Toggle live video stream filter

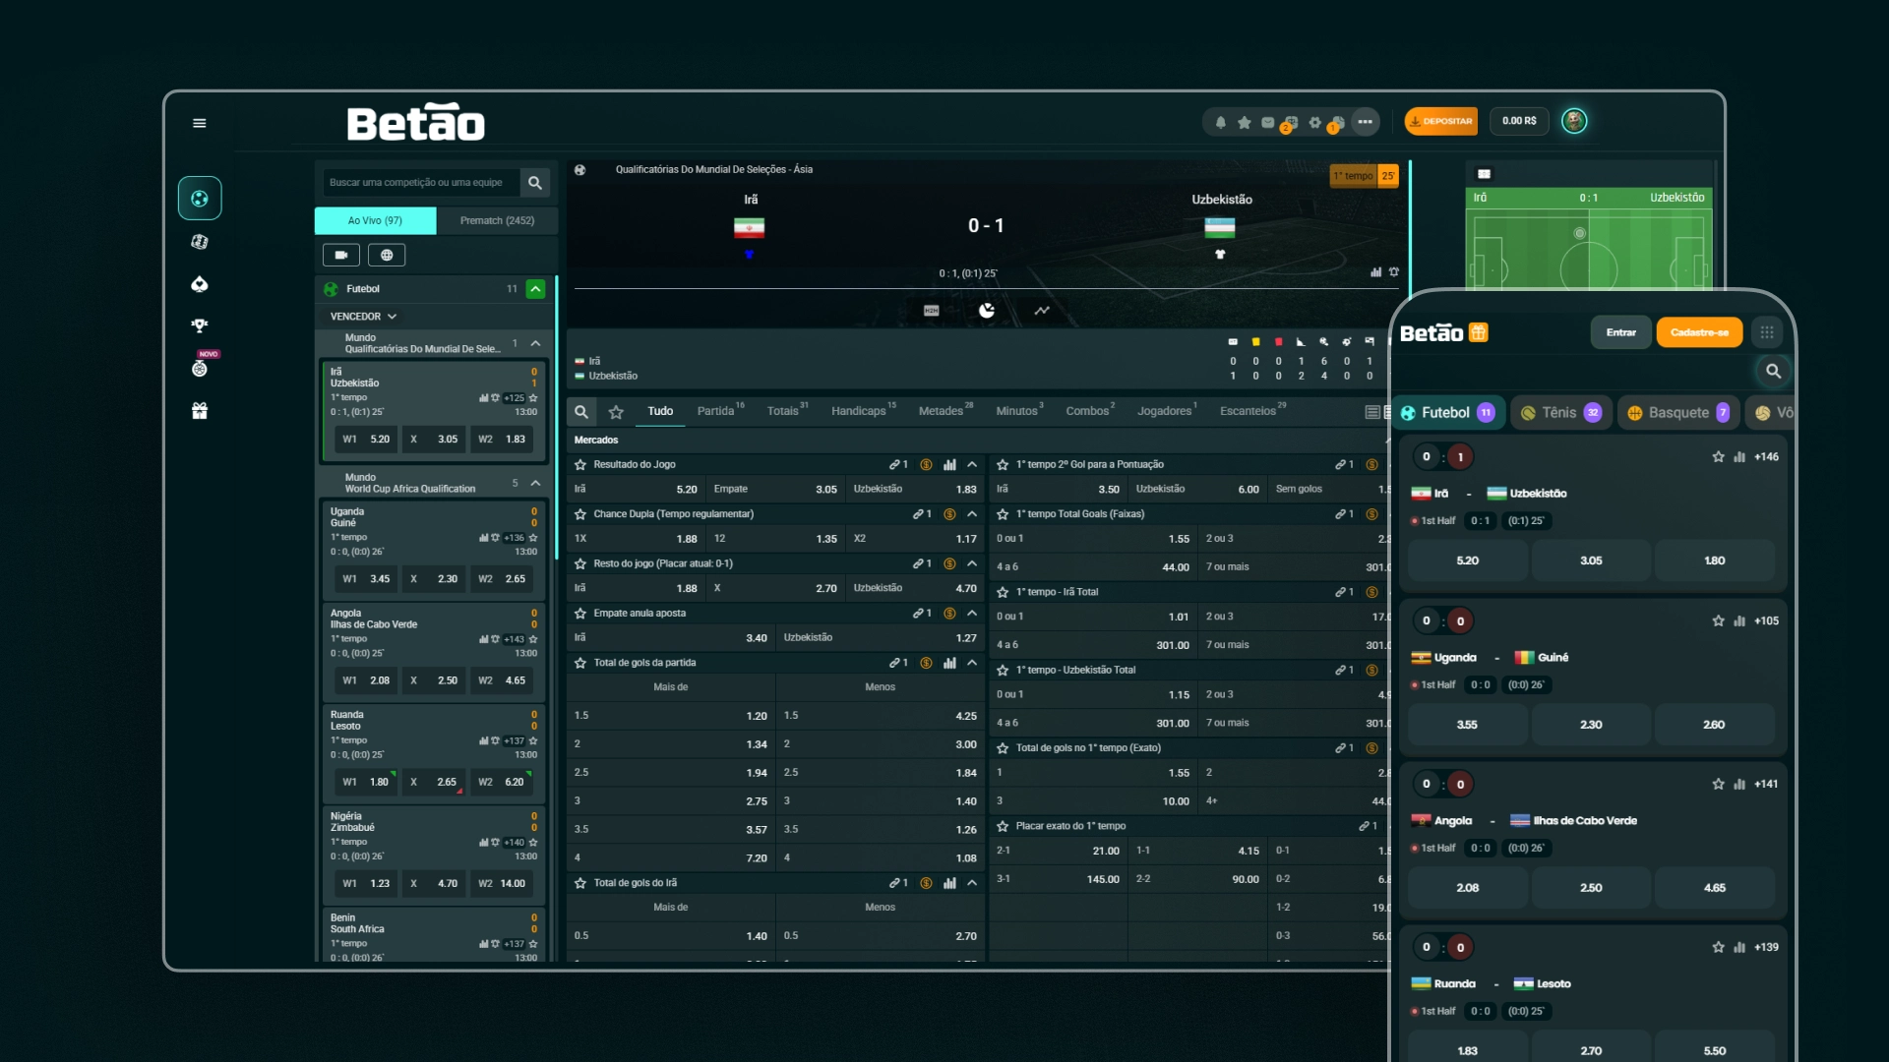coord(340,255)
